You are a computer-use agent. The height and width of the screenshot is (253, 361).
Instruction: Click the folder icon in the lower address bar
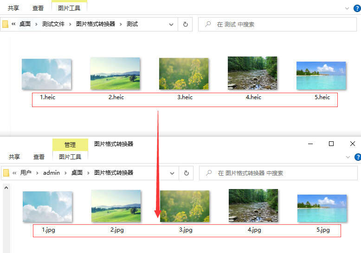point(6,173)
